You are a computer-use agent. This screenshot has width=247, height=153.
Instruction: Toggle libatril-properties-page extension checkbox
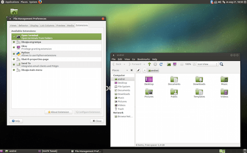(x=14, y=59)
